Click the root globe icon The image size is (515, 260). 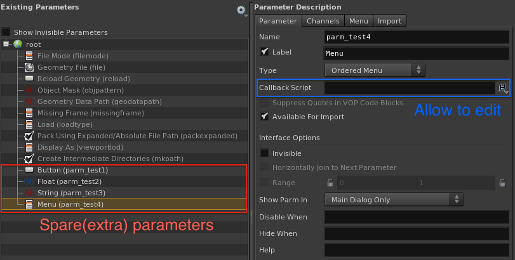point(18,44)
